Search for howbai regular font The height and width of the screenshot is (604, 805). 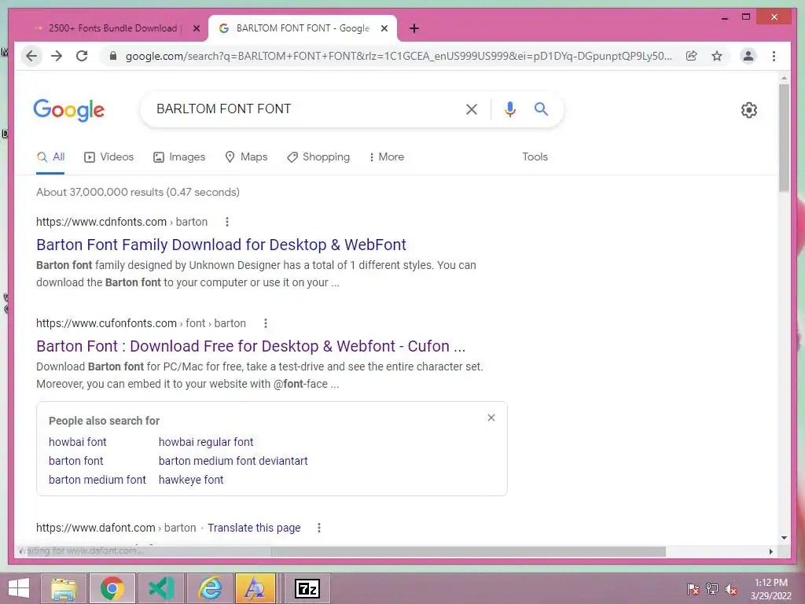pos(206,442)
